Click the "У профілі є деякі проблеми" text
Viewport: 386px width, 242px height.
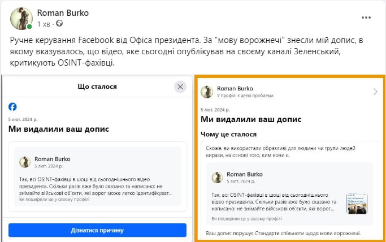[245, 96]
